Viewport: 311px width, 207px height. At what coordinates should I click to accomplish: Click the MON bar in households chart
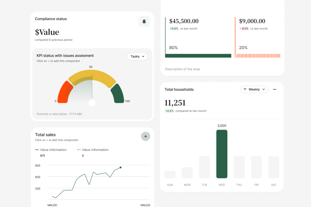pos(187,173)
